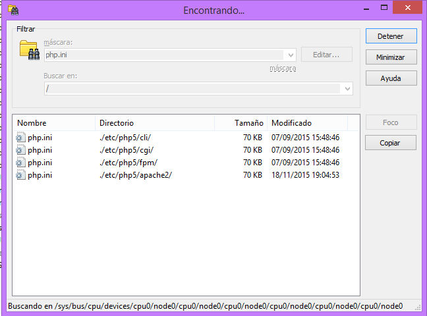Select php.ini file icon in fpm row
The width and height of the screenshot is (427, 316).
pyautogui.click(x=21, y=163)
